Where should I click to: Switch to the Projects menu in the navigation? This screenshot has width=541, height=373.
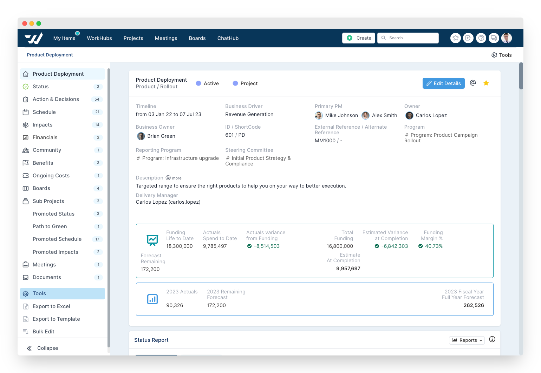(133, 38)
